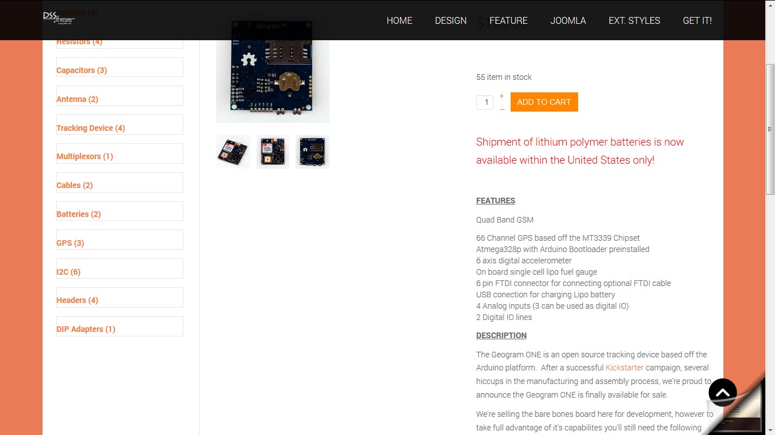Click the quantity input field
Viewport: 775px width, 435px height.
coord(485,103)
